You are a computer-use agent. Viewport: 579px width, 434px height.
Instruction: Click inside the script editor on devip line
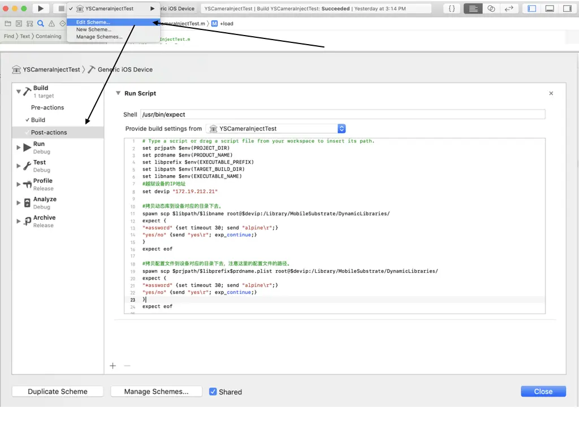tap(180, 192)
